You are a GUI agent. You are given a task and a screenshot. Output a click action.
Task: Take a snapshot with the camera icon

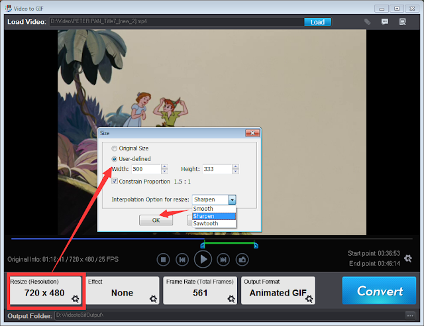(x=242, y=260)
